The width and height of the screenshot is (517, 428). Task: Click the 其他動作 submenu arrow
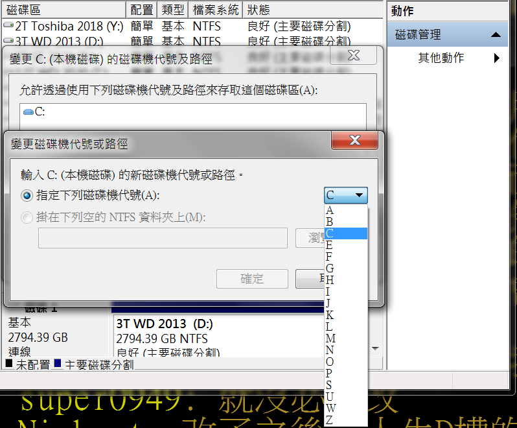(x=496, y=58)
